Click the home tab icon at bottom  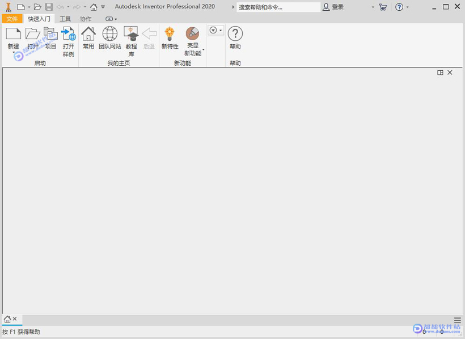pyautogui.click(x=7, y=319)
